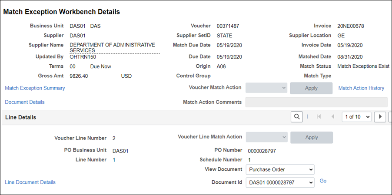Image resolution: width=392 pixels, height=195 pixels.
Task: Expand the '1 of 10' row selector
Action: coord(356,116)
